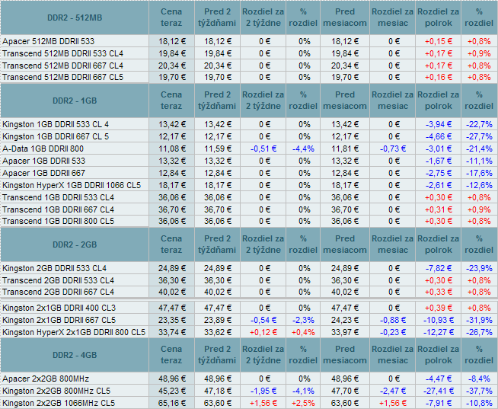Select Transcend 2GB DDRII 667 CL4 name
The image size is (498, 409).
58,292
